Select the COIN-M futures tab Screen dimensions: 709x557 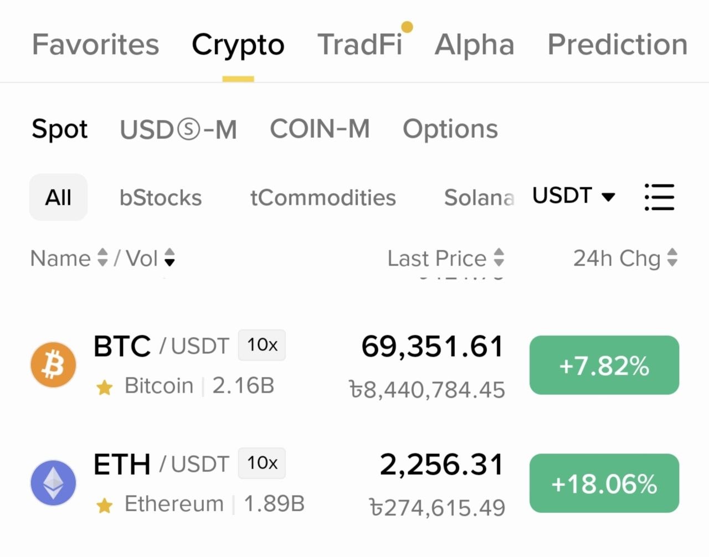(x=320, y=128)
